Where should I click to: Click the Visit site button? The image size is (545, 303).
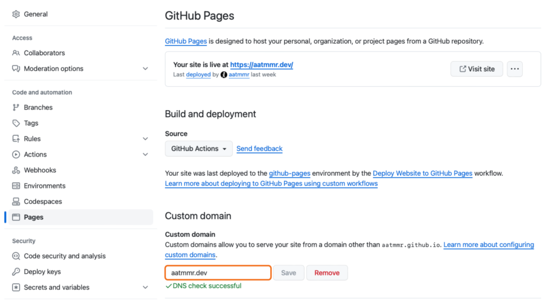[x=476, y=69]
